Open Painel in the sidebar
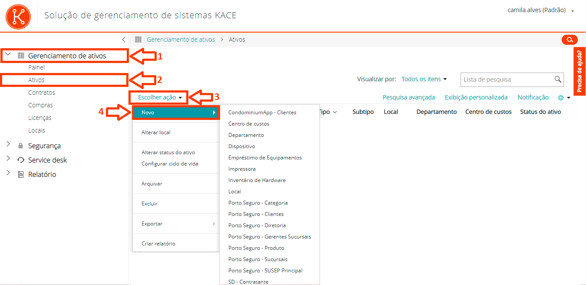 (x=36, y=67)
